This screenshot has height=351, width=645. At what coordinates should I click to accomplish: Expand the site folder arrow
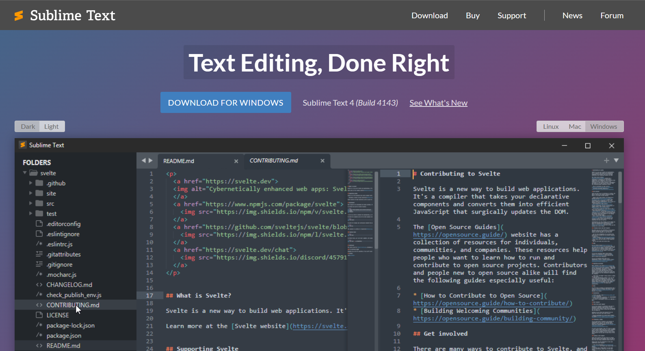tap(30, 193)
